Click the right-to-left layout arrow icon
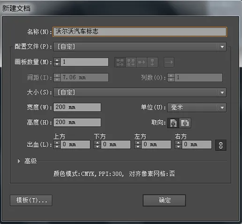242x224 pixels. point(169,62)
